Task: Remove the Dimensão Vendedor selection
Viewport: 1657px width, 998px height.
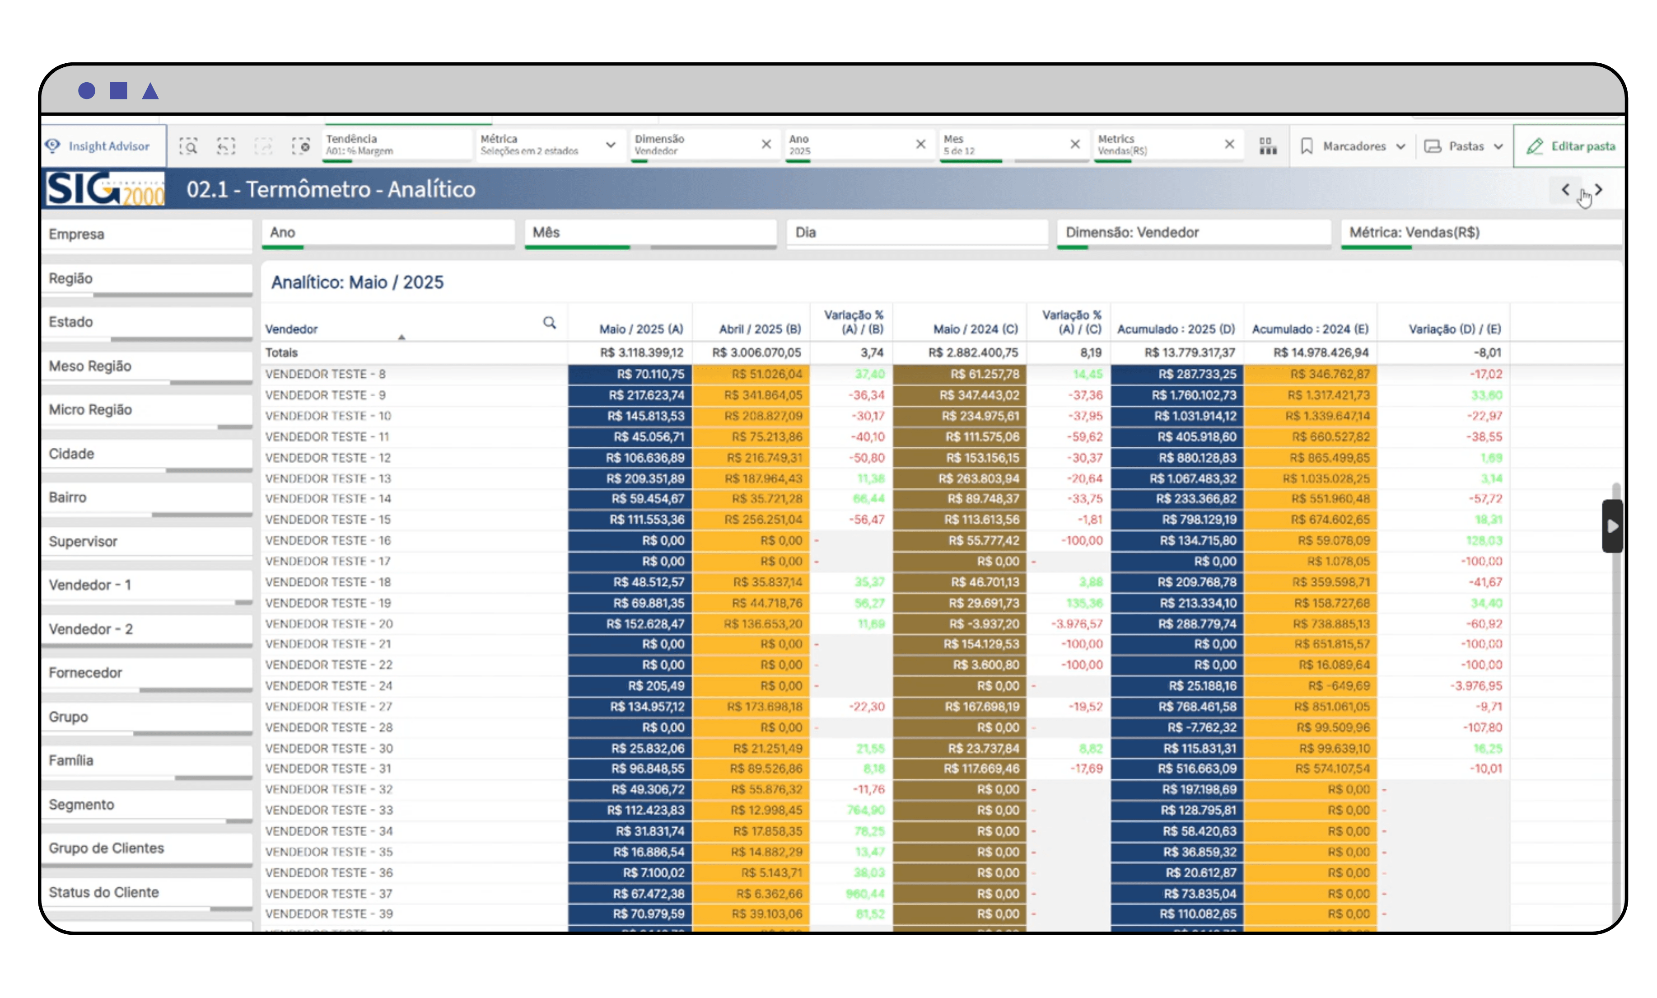Action: (766, 144)
